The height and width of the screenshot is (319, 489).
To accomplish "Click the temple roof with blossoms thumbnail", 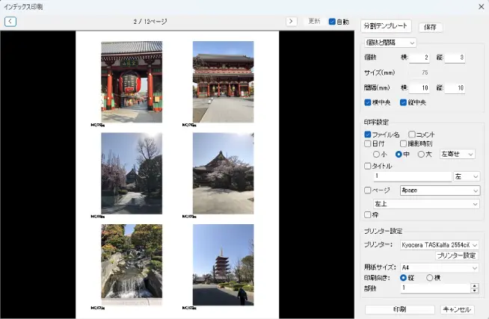I will [224, 173].
